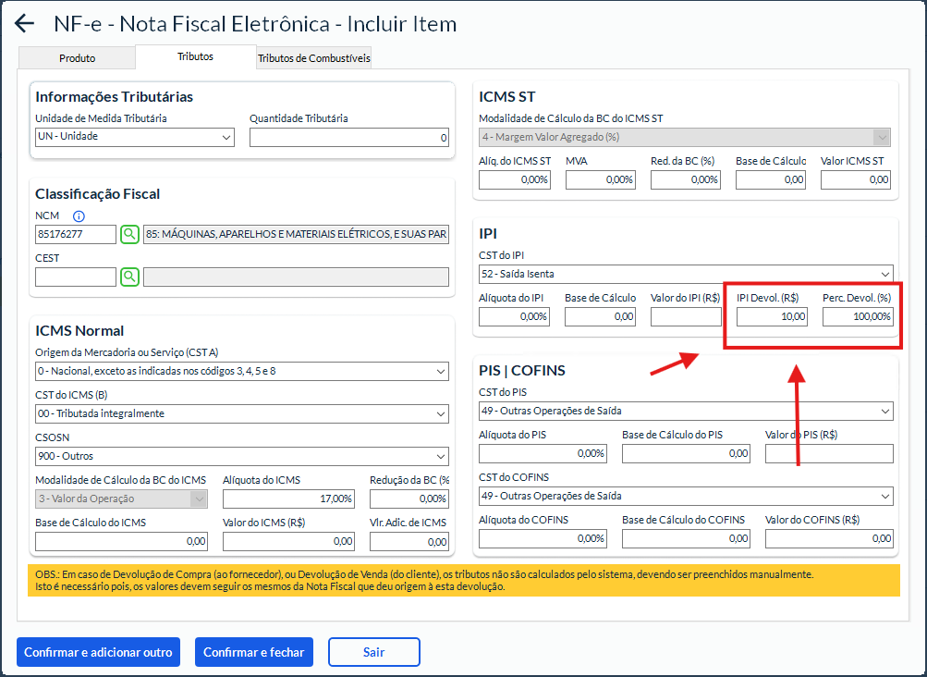Expand Origem da Mercadoria dropdown

242,372
